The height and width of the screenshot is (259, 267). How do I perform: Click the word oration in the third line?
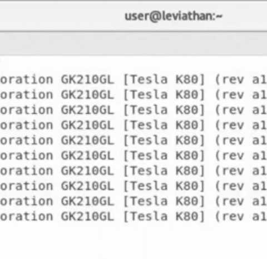[x=27, y=110]
